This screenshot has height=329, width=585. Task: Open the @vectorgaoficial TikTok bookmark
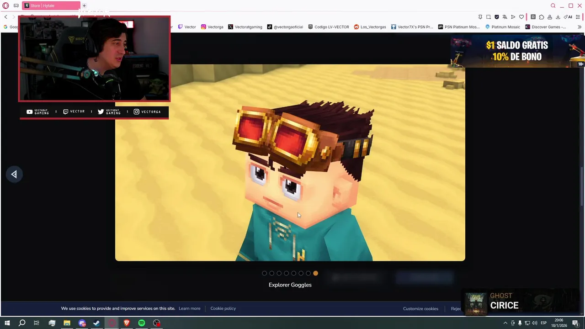point(285,27)
